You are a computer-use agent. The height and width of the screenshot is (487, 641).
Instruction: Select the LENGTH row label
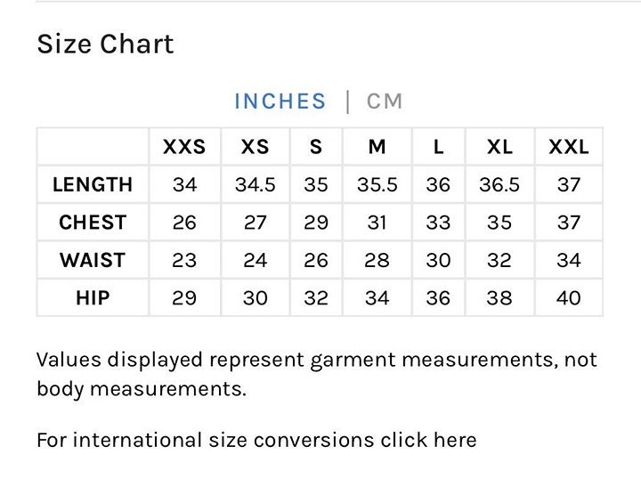point(93,184)
